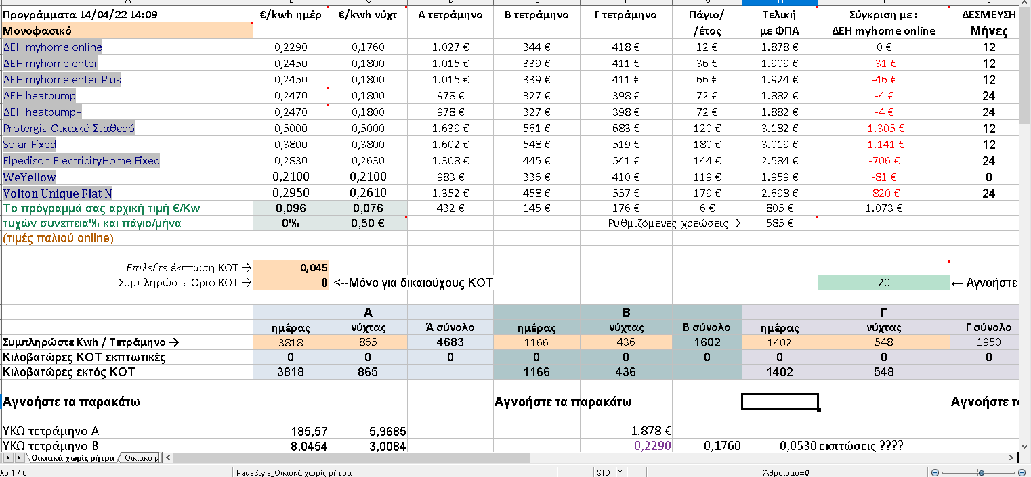
Task: Click the 'Β σύνολο' 1602 total cell
Action: tap(707, 342)
